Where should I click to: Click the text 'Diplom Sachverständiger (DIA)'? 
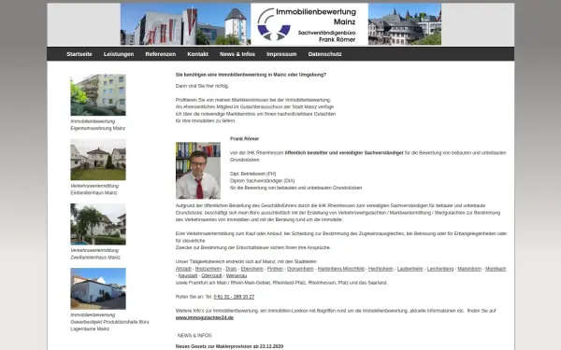point(262,181)
